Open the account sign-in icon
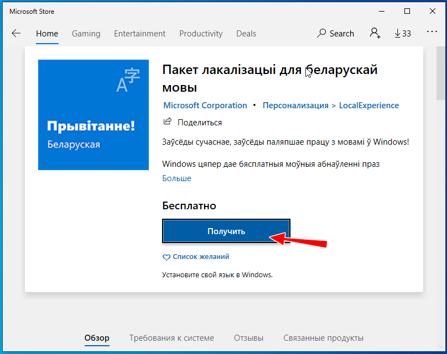Viewport: 447px width, 354px height. (x=375, y=33)
